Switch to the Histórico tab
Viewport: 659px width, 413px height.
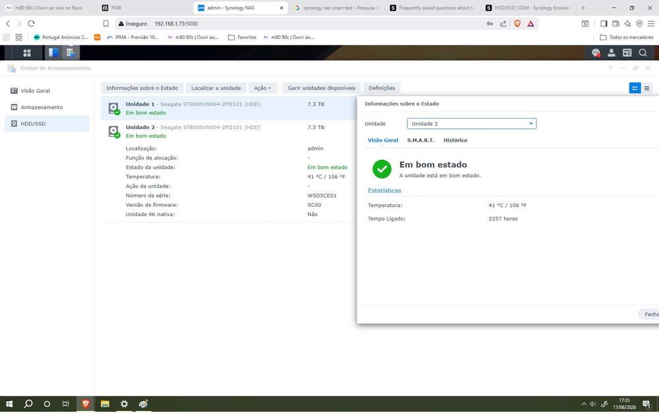455,140
